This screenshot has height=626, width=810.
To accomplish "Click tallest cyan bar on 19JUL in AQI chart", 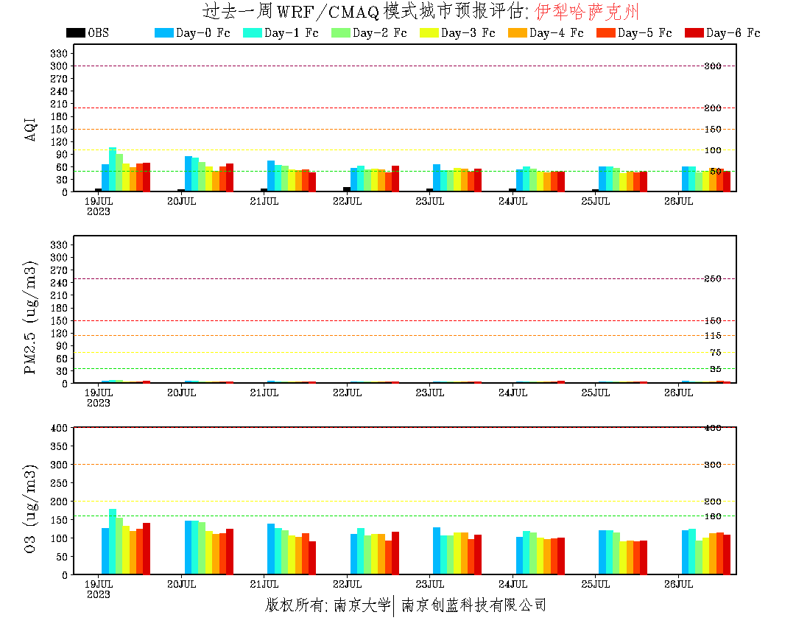I will [x=113, y=169].
